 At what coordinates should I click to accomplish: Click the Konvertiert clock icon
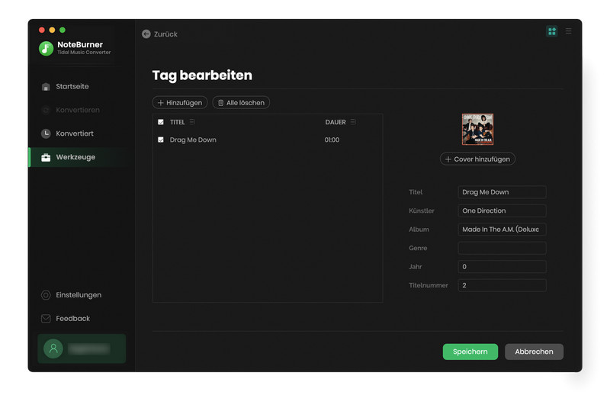(46, 133)
